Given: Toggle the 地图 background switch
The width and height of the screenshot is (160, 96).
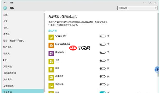Looking at the screenshot, I should (x=102, y=69).
